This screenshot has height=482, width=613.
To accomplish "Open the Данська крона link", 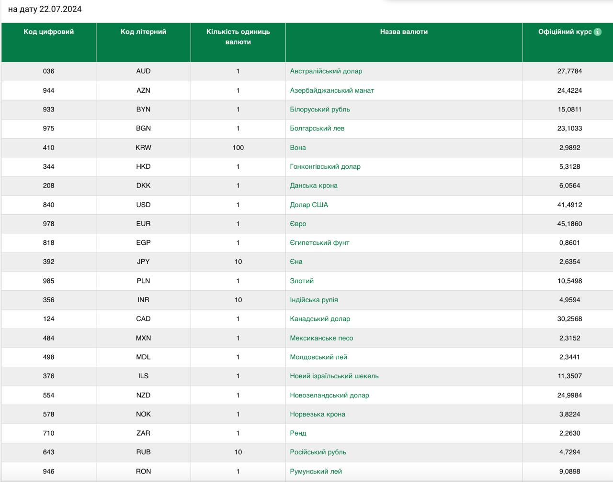I will [313, 186].
